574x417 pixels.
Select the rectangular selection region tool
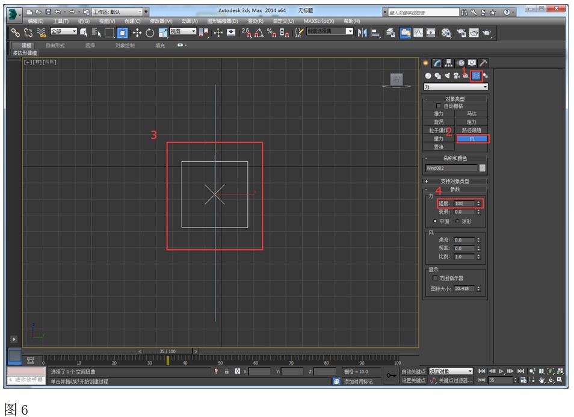tap(109, 33)
